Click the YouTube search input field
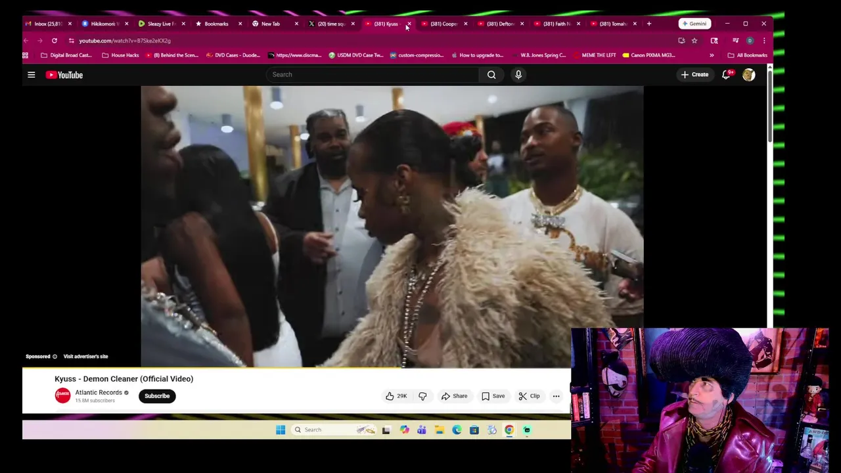 [x=373, y=75]
